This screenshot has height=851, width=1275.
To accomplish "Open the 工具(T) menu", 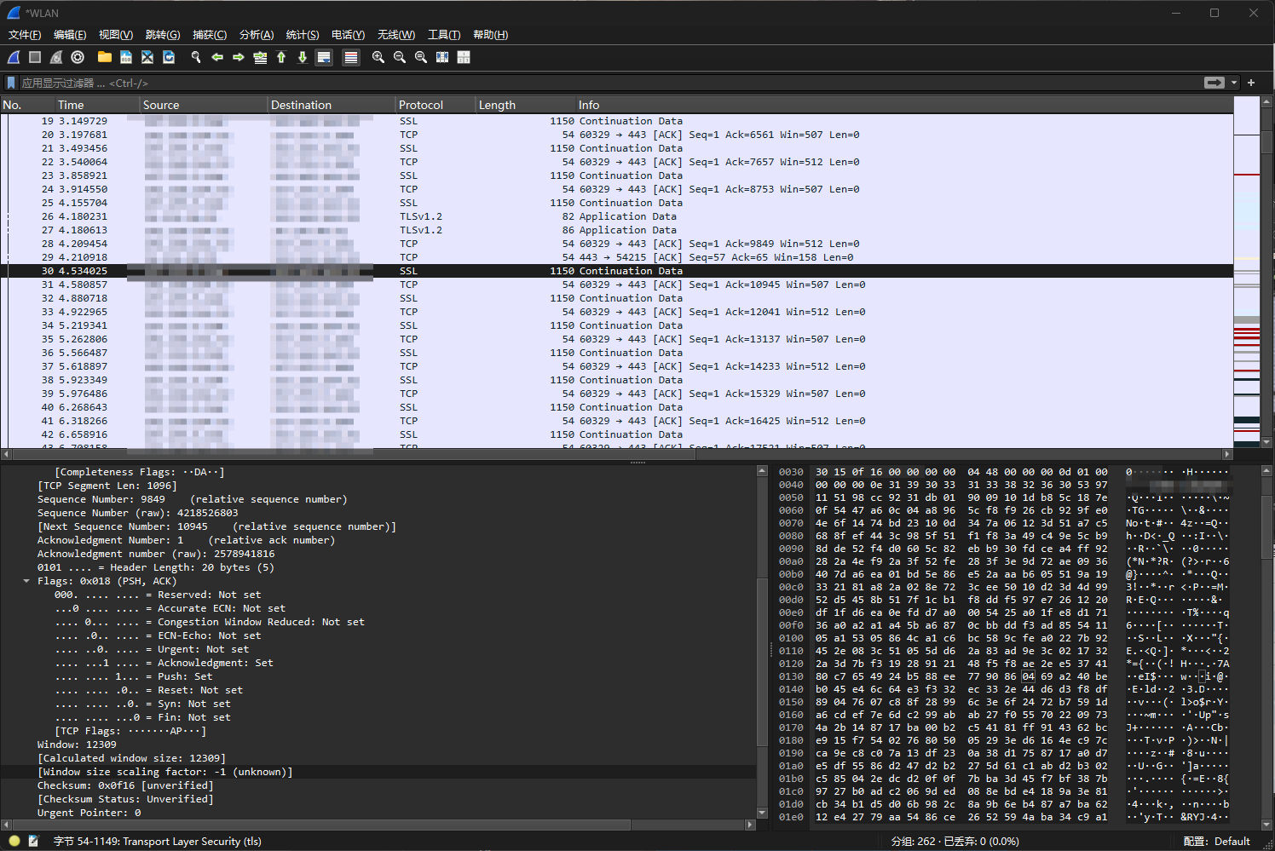I will pyautogui.click(x=444, y=35).
